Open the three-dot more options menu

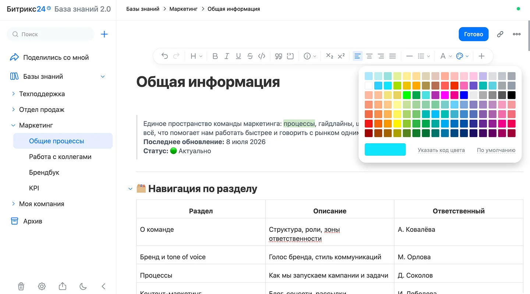(x=517, y=34)
